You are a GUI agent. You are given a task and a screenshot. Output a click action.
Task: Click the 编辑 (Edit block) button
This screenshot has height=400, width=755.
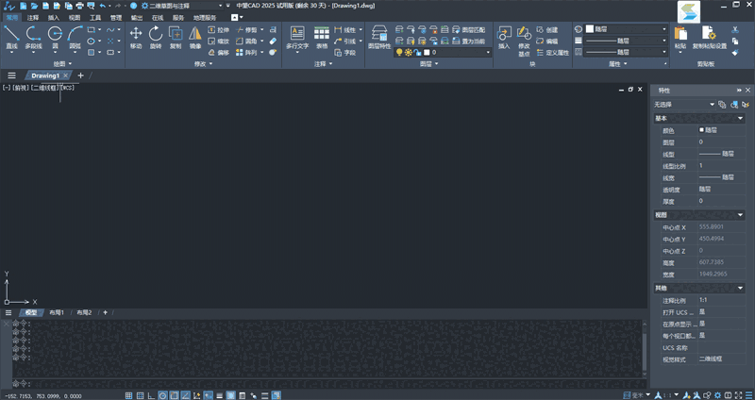tap(547, 42)
